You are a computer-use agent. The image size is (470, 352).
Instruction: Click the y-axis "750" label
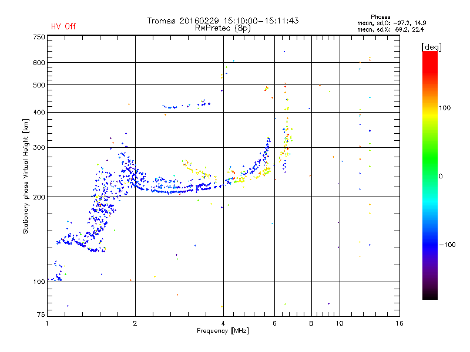point(39,37)
